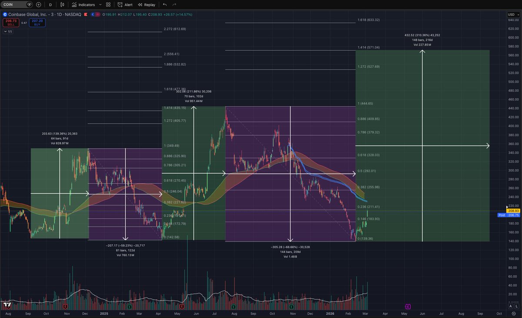Open the Indicators dialog
522x318 pixels.
coord(84,4)
